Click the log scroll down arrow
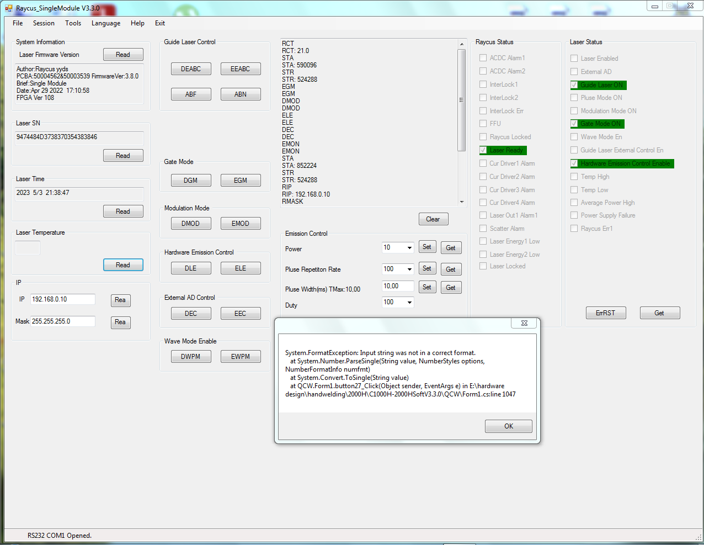This screenshot has width=704, height=545. [x=462, y=202]
